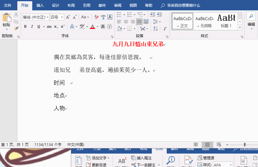Open the paragraph dialog launcher

[x=167, y=37]
